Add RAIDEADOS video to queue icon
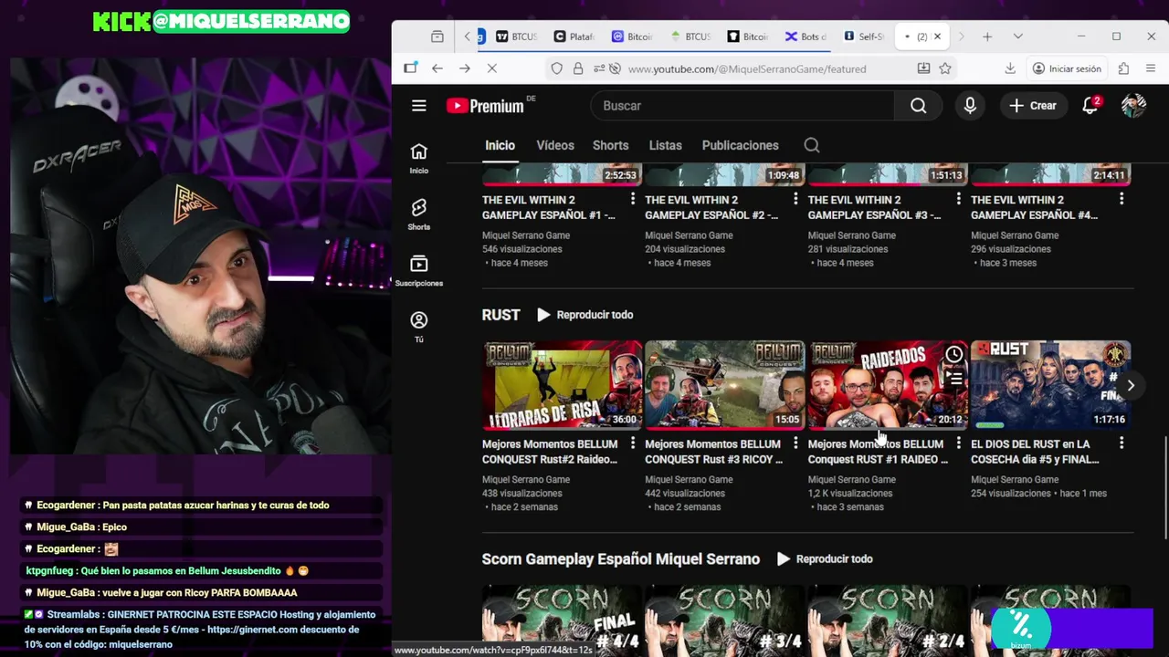 (x=953, y=378)
